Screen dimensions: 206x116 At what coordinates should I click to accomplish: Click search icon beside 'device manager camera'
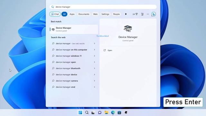coord(53,81)
